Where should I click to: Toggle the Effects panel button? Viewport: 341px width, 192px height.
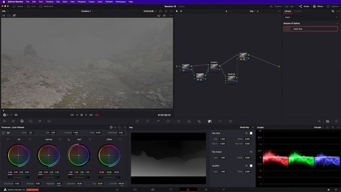[x=318, y=6]
